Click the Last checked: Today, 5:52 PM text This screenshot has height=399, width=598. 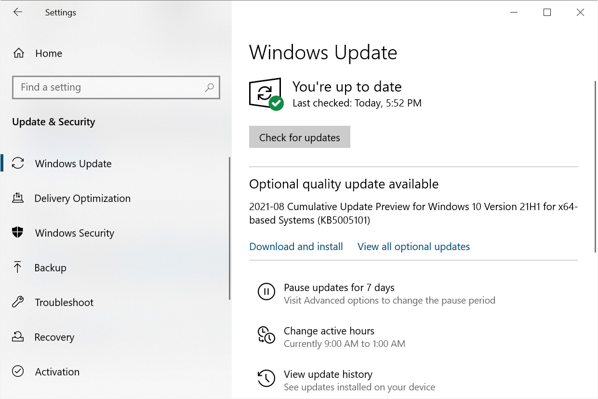(x=357, y=103)
